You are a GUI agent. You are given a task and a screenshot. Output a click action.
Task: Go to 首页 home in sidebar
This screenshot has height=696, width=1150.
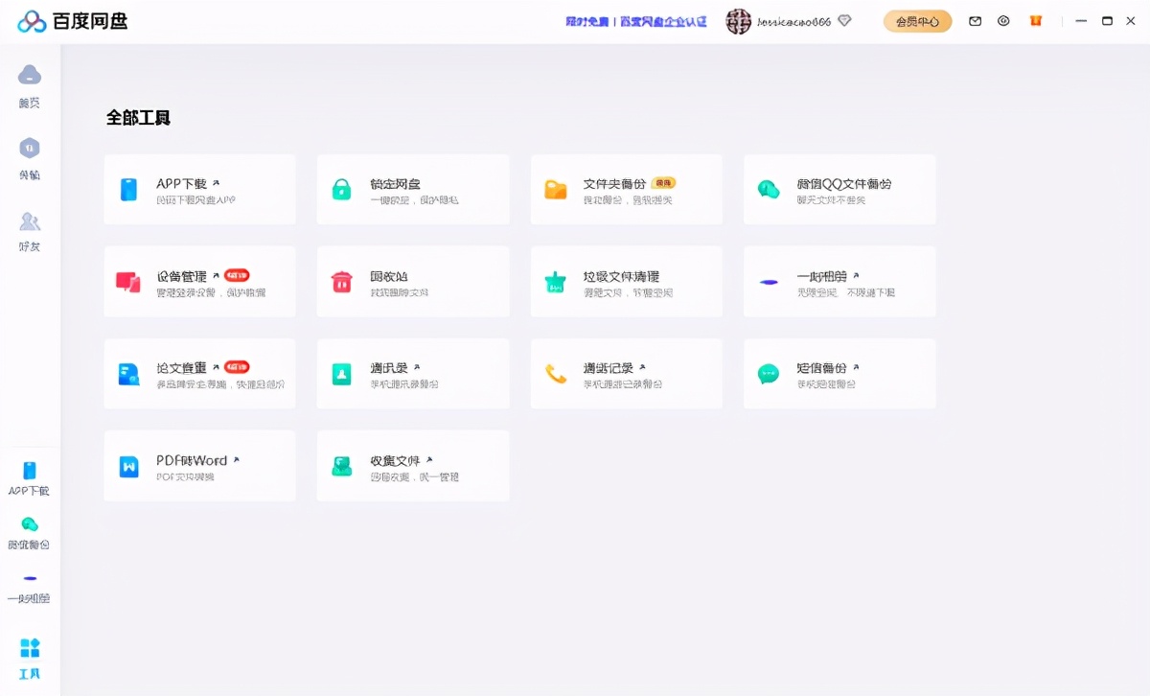point(30,85)
